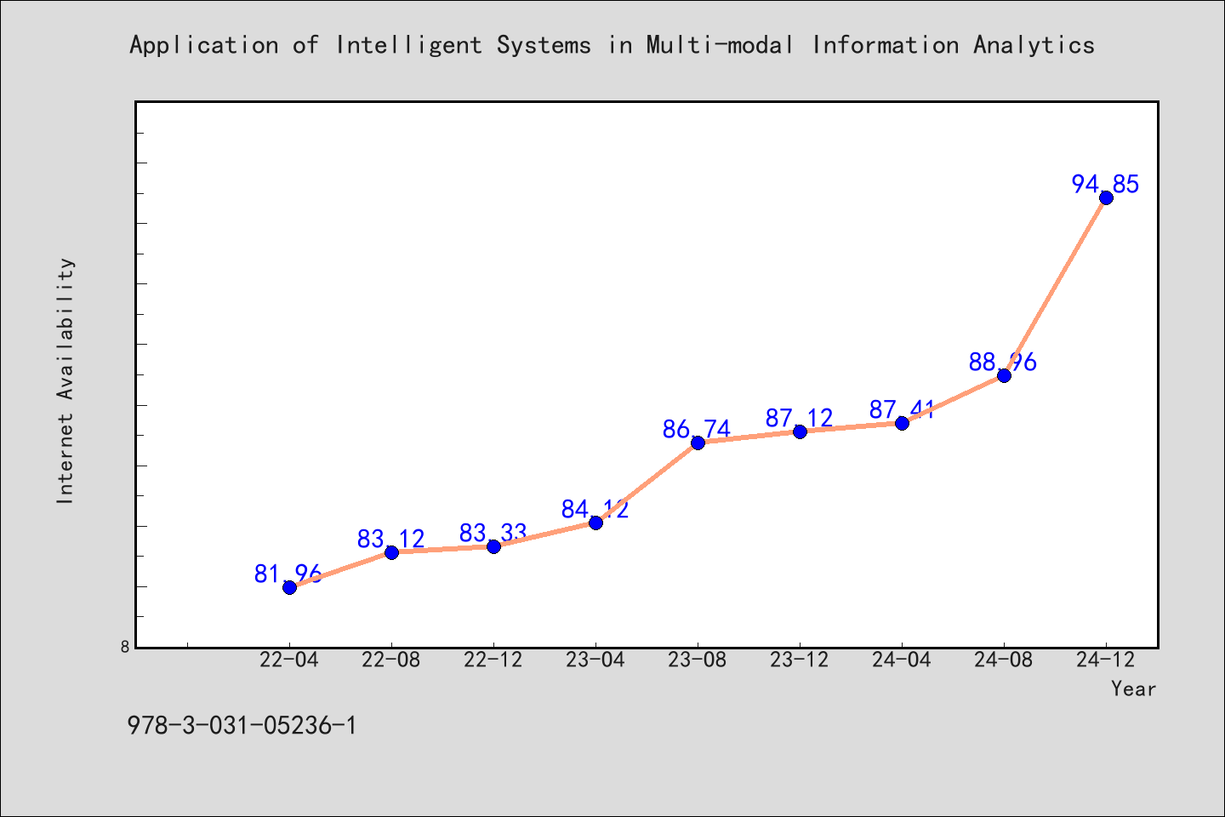
Task: Click the value label 83.12
Action: coord(390,539)
